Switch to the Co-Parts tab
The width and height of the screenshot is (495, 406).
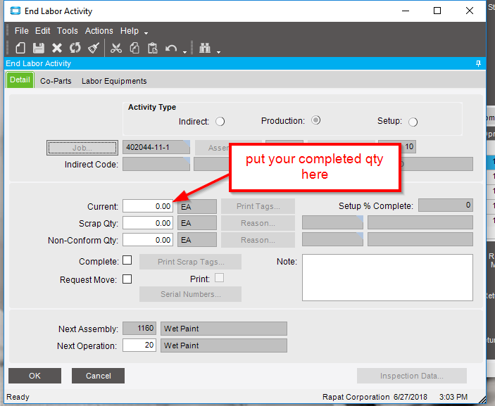[x=56, y=81]
